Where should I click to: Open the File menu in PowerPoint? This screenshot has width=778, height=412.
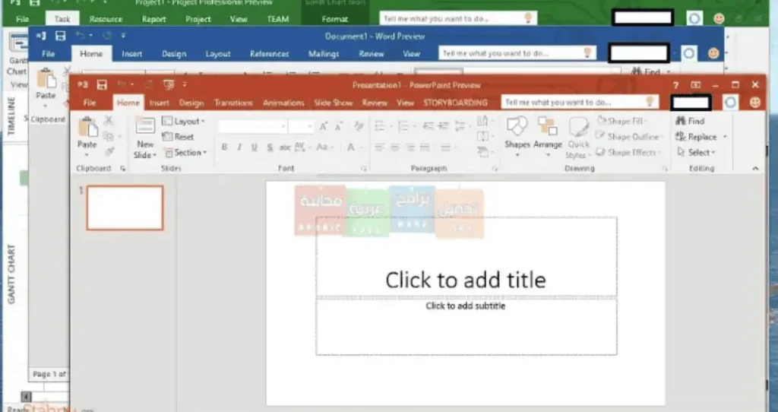tap(90, 103)
